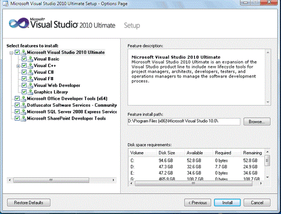Click the Office Developer Tools install icon
Image resolution: width=281 pixels, height=214 pixels.
coord(23,99)
